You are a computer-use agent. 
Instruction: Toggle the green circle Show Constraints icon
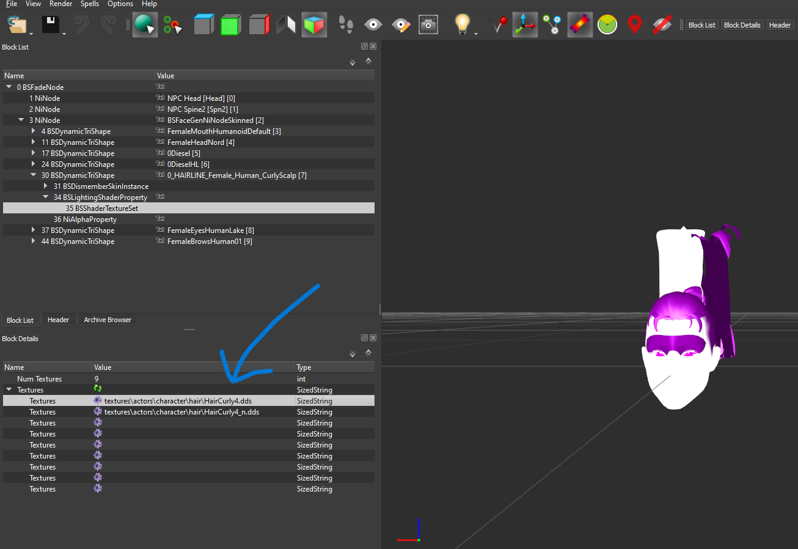point(607,25)
